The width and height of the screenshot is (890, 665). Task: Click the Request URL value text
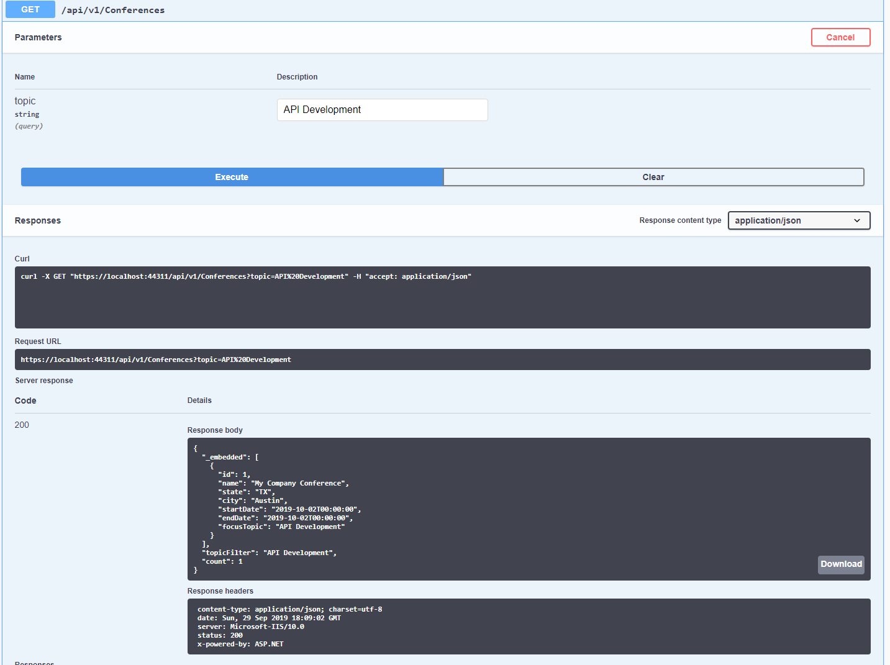(x=156, y=360)
